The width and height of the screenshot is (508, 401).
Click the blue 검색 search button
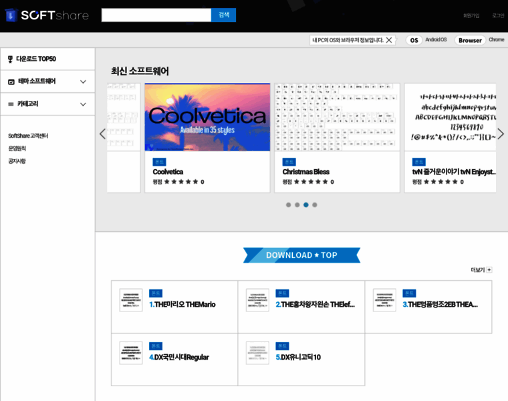[223, 15]
